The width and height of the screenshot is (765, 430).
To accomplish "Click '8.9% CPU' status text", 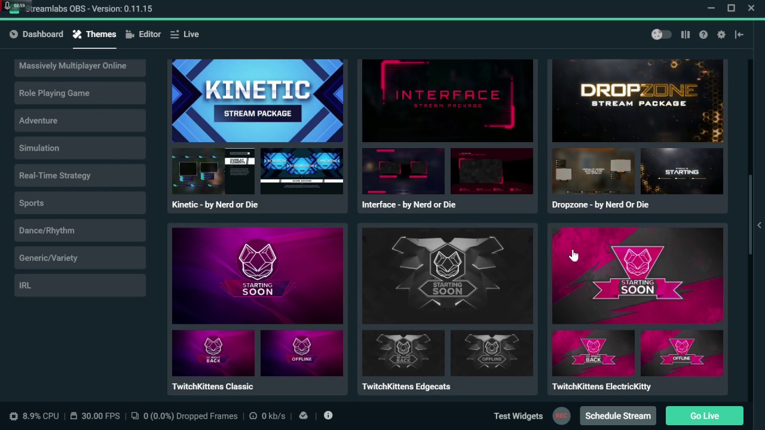I will click(x=41, y=416).
